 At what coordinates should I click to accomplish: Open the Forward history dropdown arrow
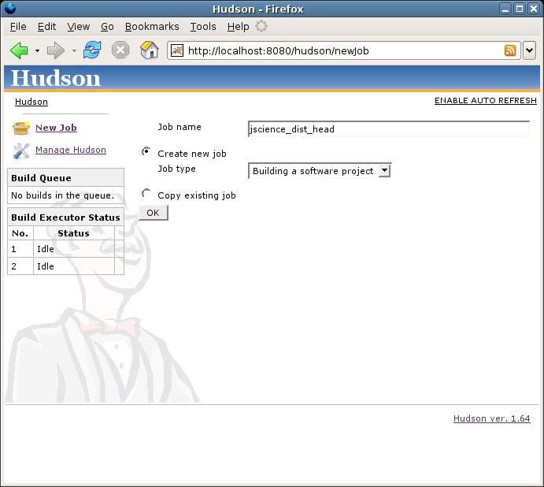74,50
